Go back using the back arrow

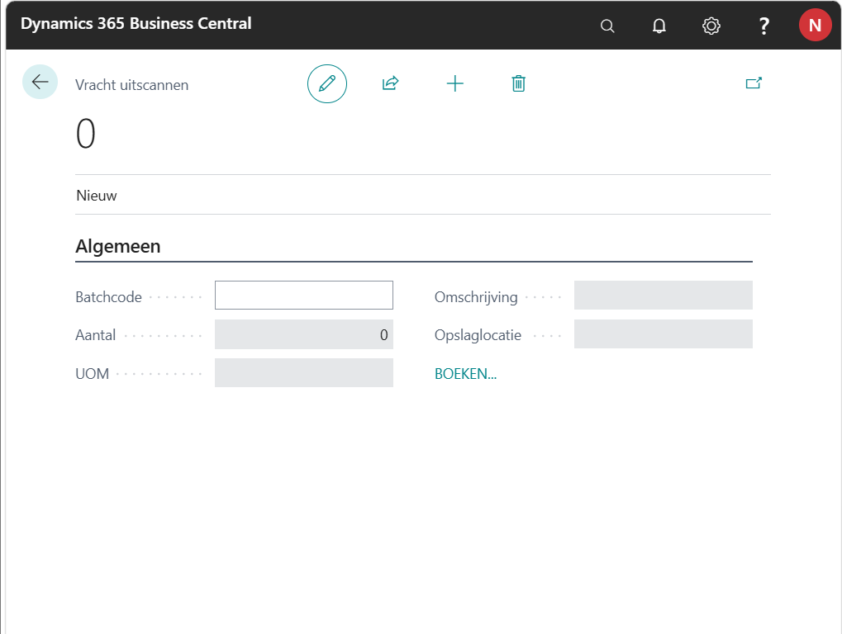(x=40, y=83)
